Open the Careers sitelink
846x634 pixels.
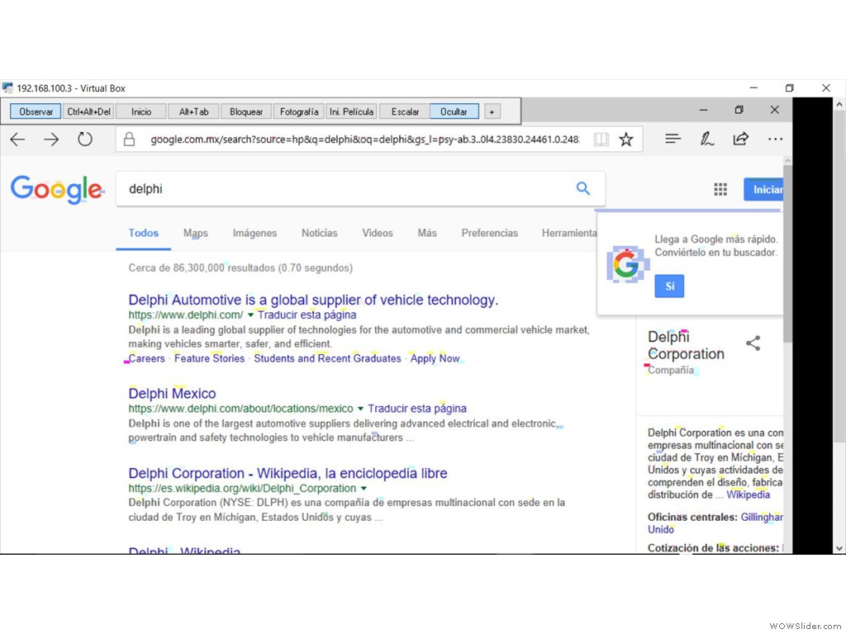(147, 358)
